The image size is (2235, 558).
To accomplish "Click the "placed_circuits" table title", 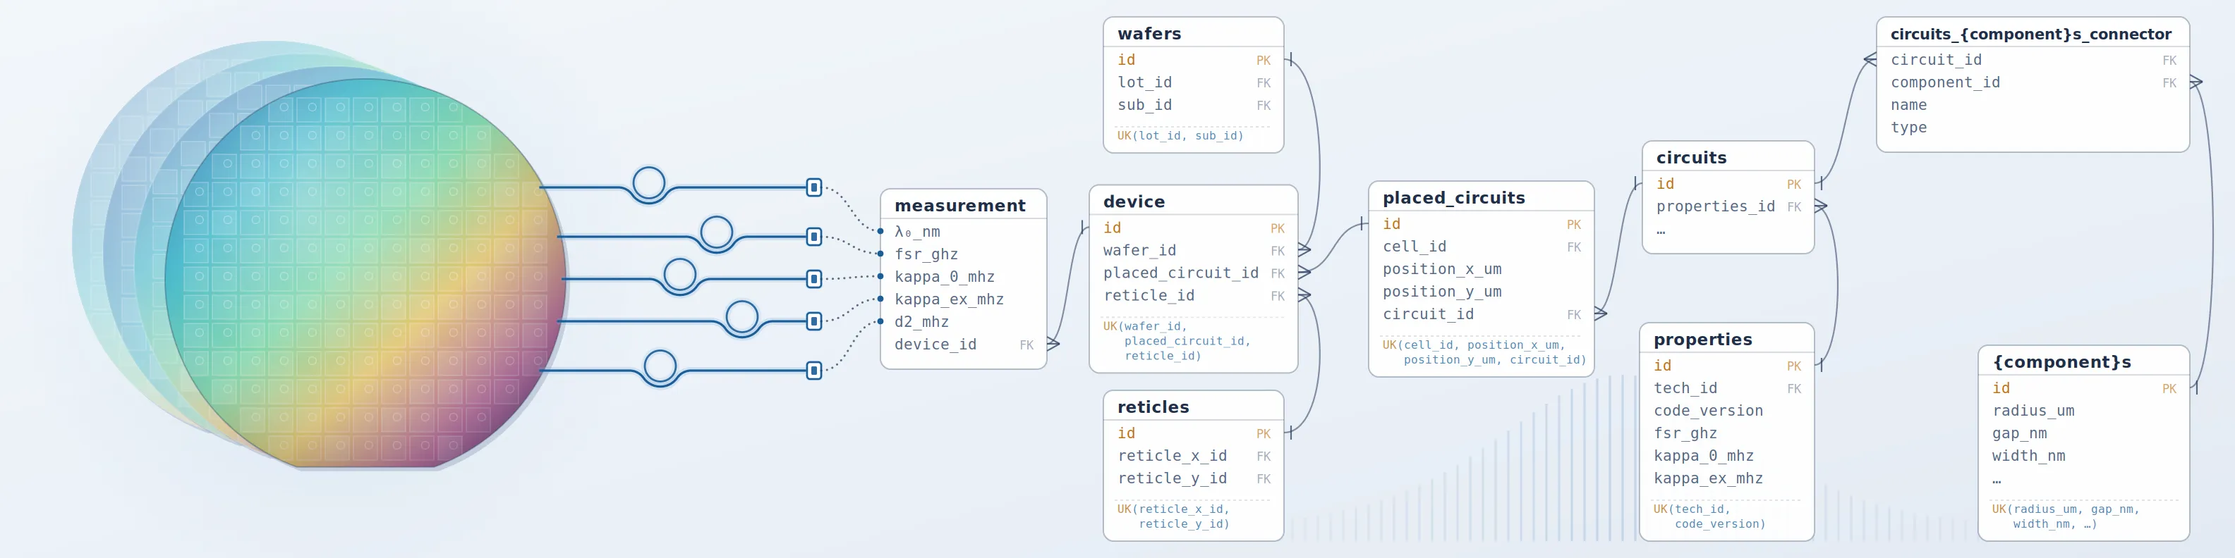I will point(1453,197).
